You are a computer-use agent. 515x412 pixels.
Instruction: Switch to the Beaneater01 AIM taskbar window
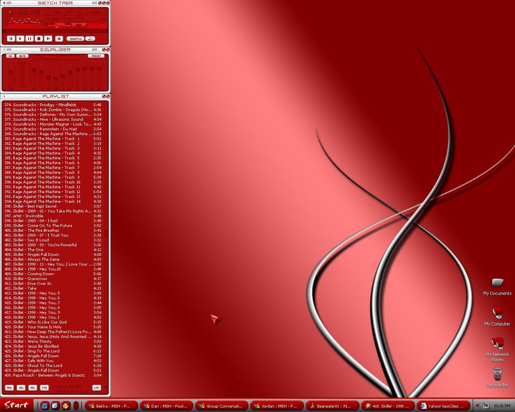tap(332, 406)
